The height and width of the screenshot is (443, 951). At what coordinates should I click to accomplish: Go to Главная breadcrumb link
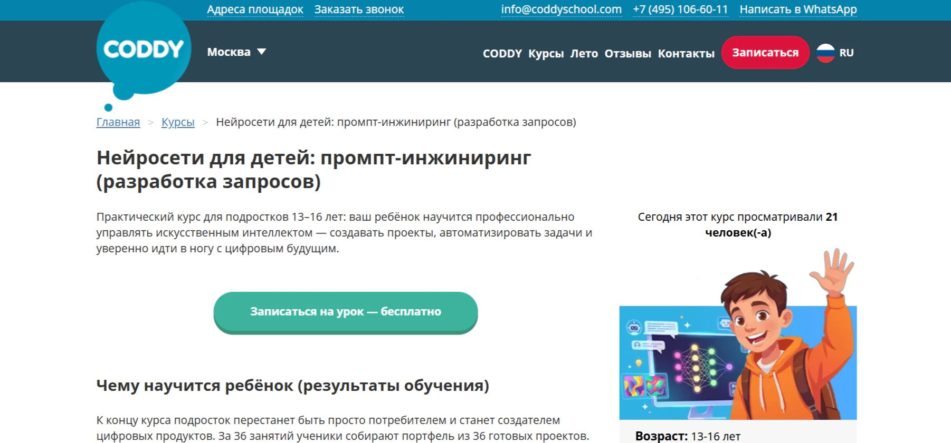tap(118, 122)
